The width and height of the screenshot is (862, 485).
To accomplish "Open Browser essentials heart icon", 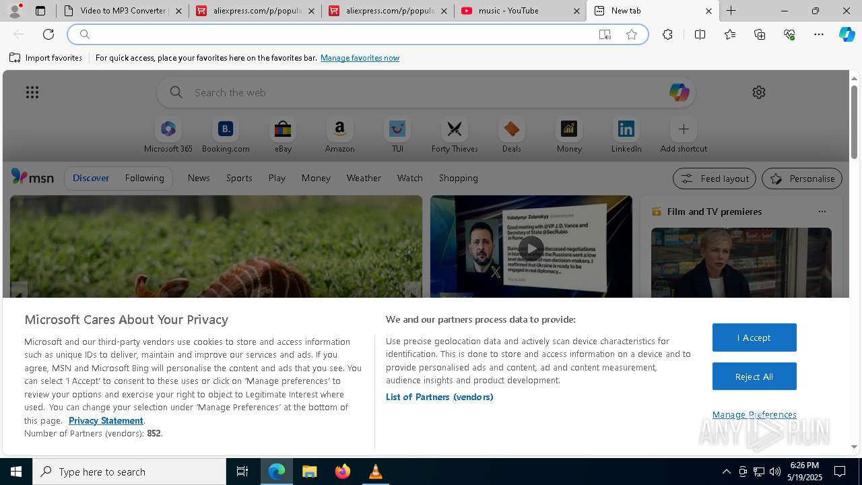I will 789,34.
